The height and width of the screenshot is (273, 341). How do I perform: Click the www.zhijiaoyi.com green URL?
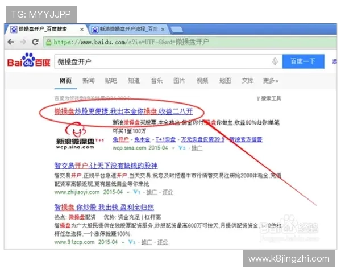(x=77, y=192)
